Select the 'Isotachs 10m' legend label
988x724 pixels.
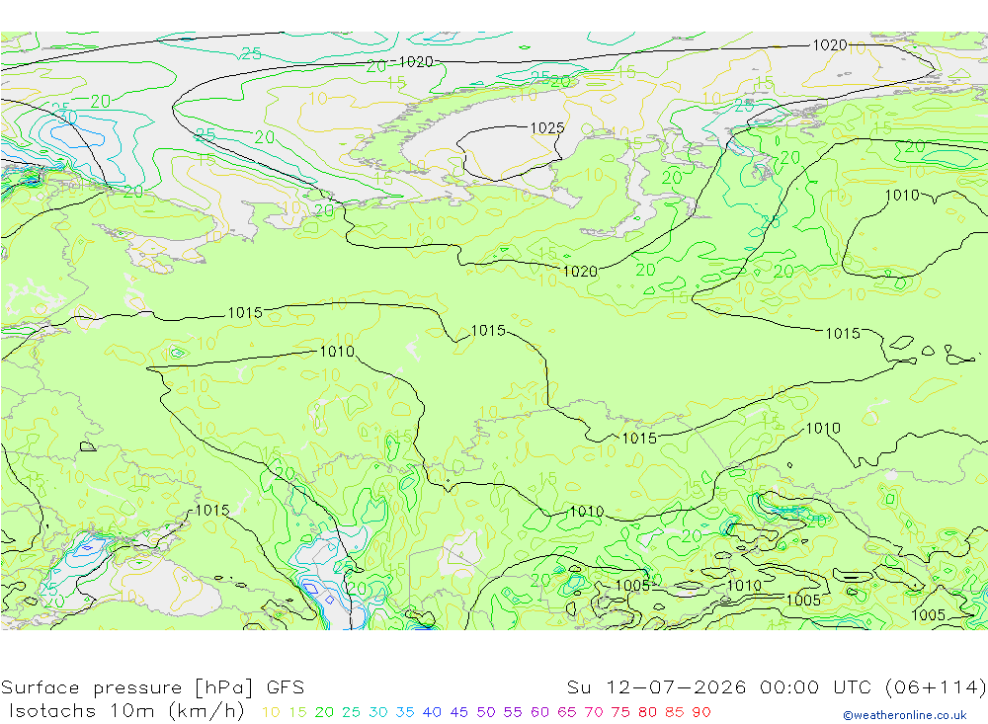[x=82, y=711]
